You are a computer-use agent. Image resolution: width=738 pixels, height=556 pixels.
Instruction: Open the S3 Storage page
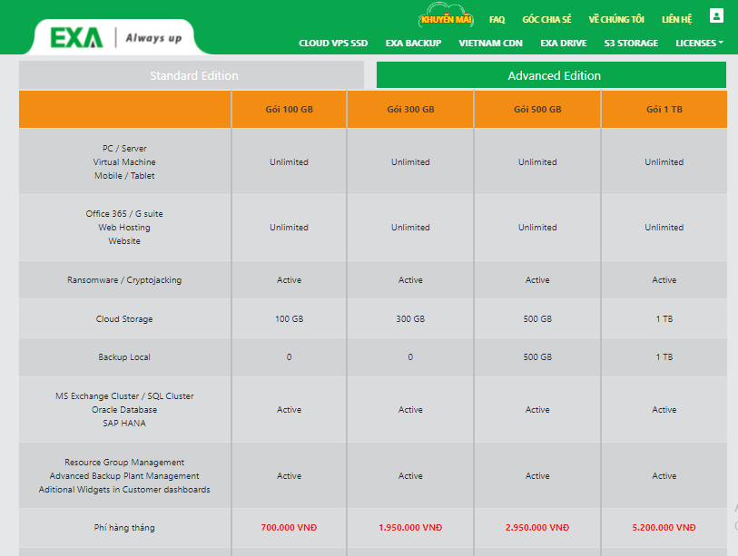coord(631,43)
